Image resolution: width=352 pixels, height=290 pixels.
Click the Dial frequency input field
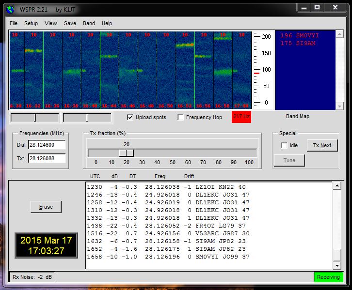[x=47, y=145]
